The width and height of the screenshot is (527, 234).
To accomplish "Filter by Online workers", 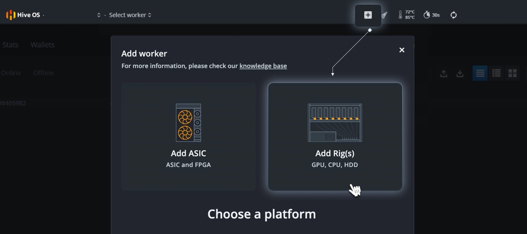I will [11, 73].
